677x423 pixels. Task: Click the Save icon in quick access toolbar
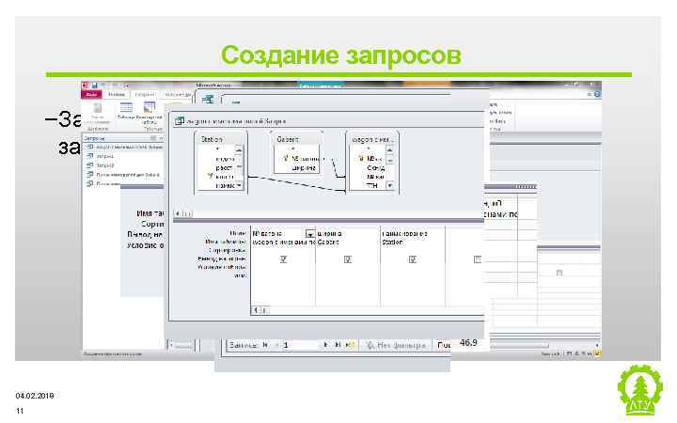tap(94, 86)
